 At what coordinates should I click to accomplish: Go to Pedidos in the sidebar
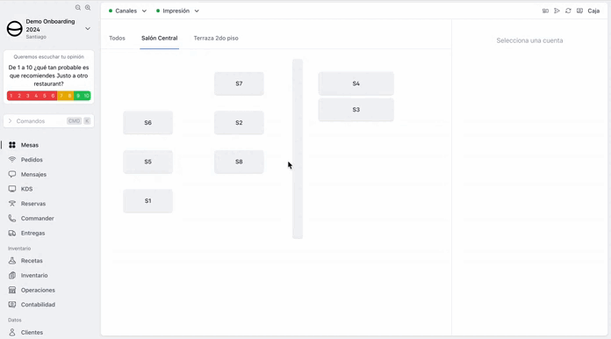[32, 160]
